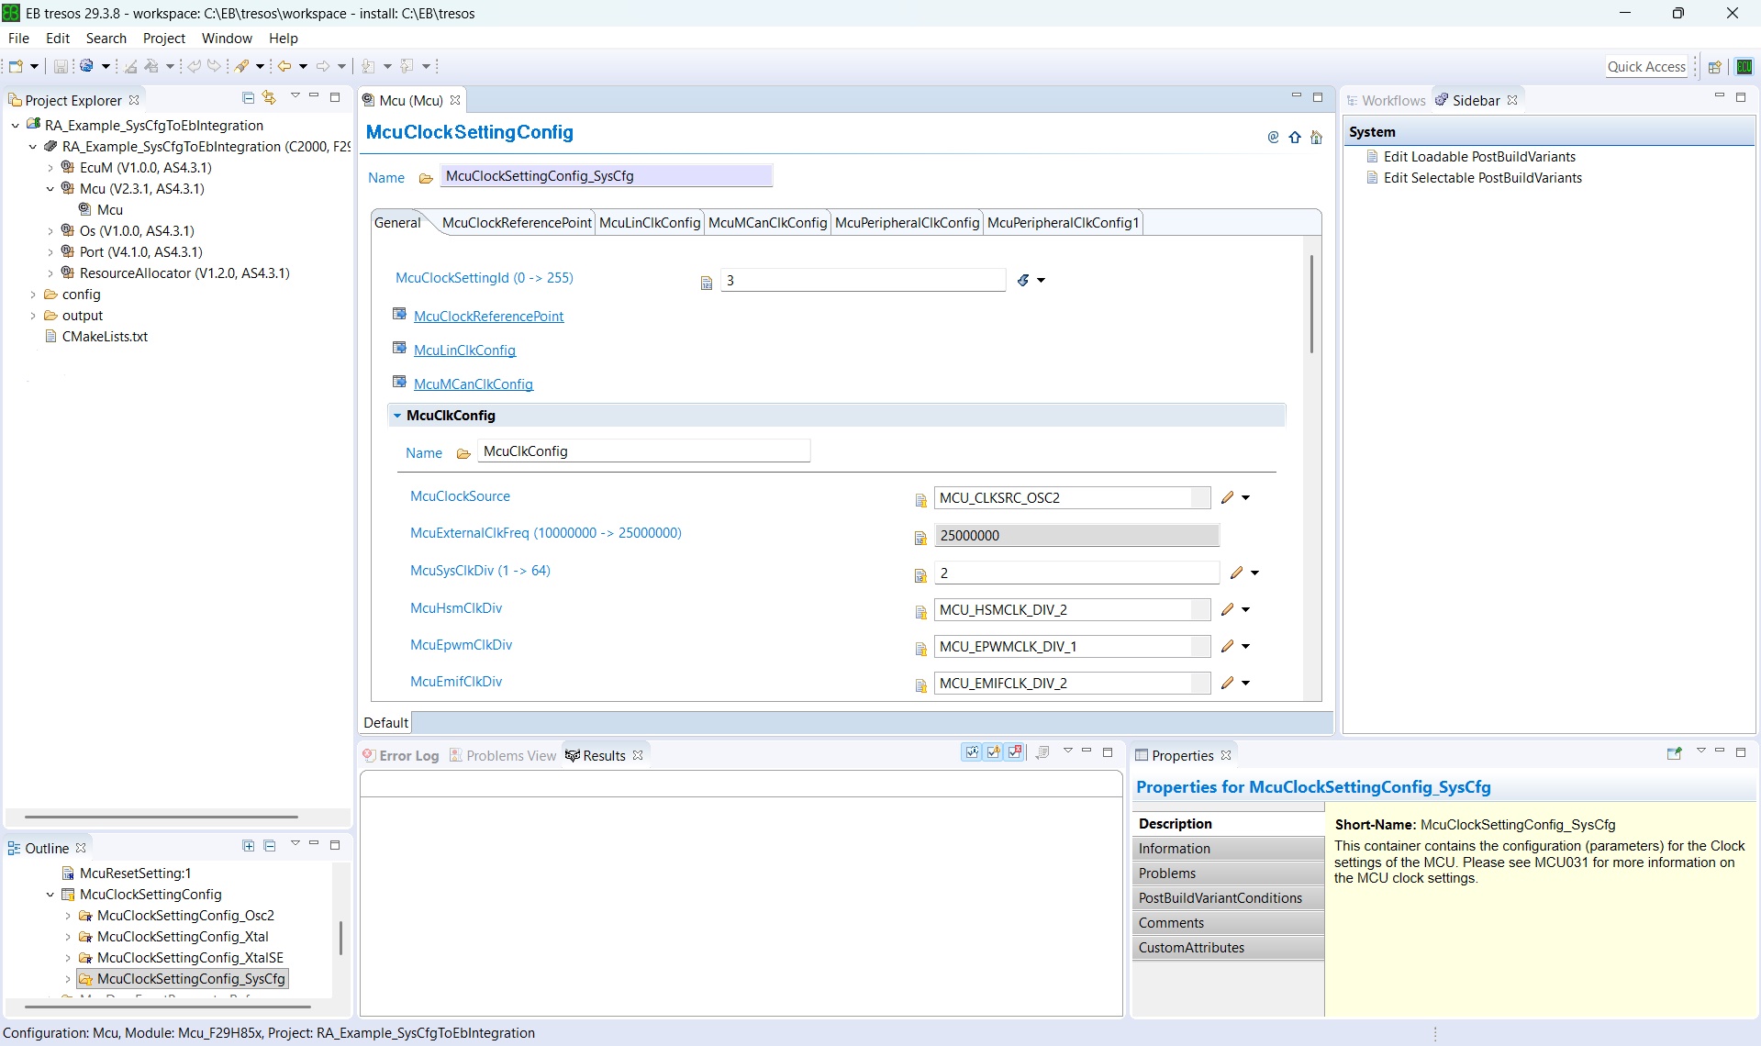Switch to the McuPeripheralClkConfig1 tab
The image size is (1761, 1046).
[x=1063, y=223]
